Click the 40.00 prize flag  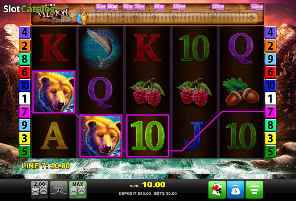coord(101,7)
